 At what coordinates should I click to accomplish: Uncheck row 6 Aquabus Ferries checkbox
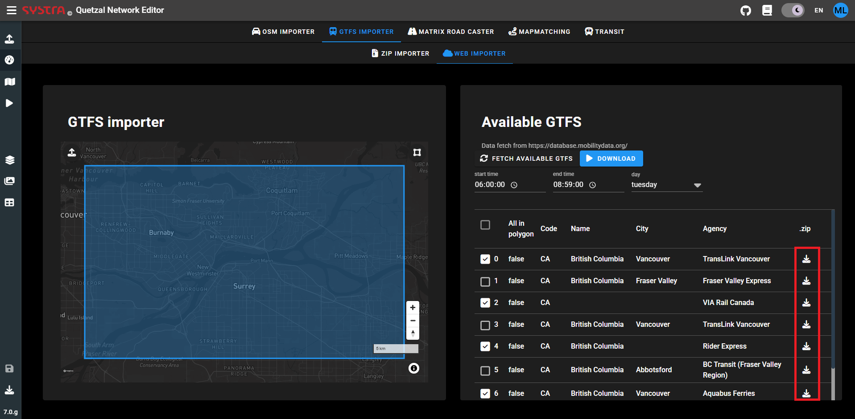click(485, 394)
